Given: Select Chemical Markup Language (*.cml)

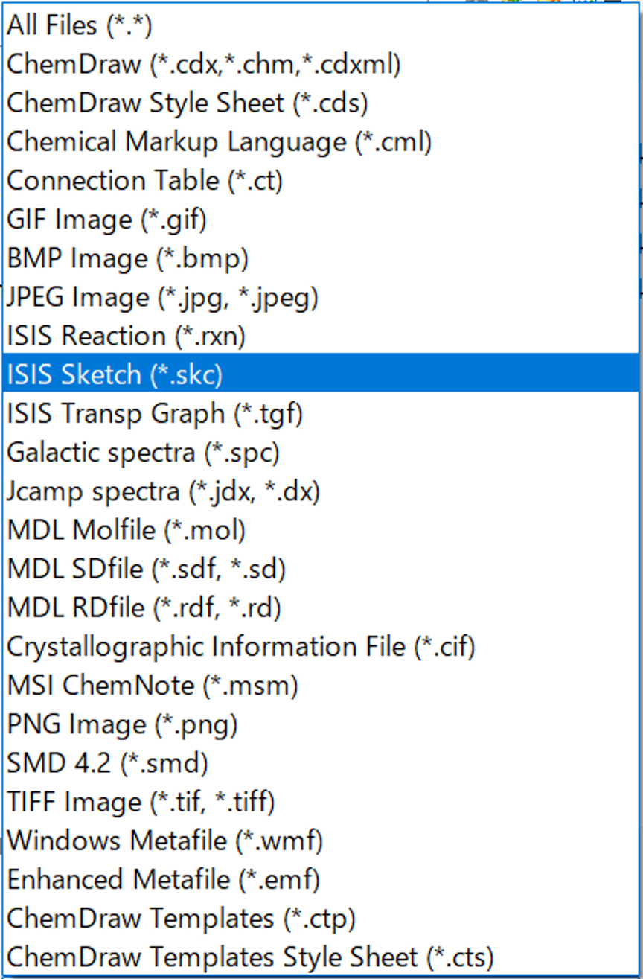Looking at the screenshot, I should [220, 141].
